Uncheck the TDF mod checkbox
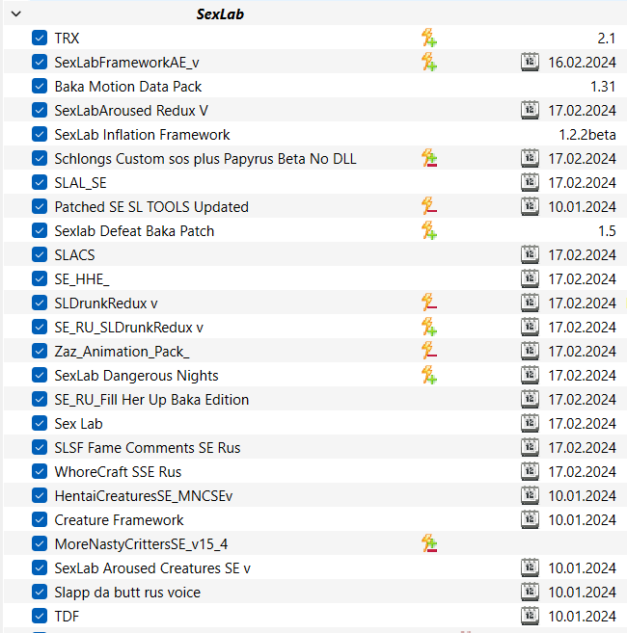This screenshot has width=627, height=633. point(40,616)
